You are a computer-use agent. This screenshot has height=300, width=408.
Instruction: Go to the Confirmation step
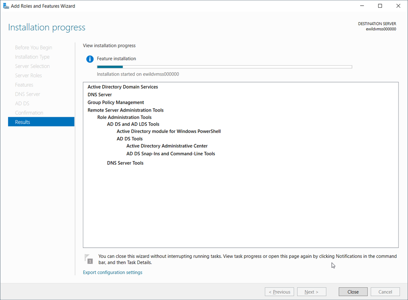(29, 113)
